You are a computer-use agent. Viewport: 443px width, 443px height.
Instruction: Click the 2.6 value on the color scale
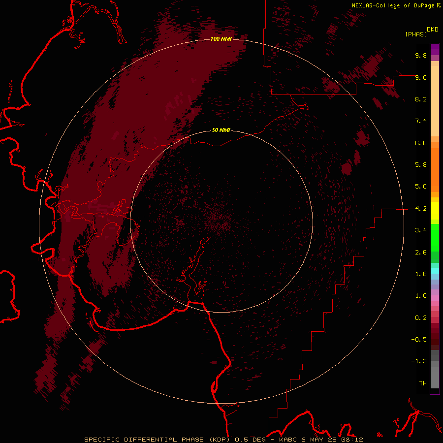(x=421, y=253)
